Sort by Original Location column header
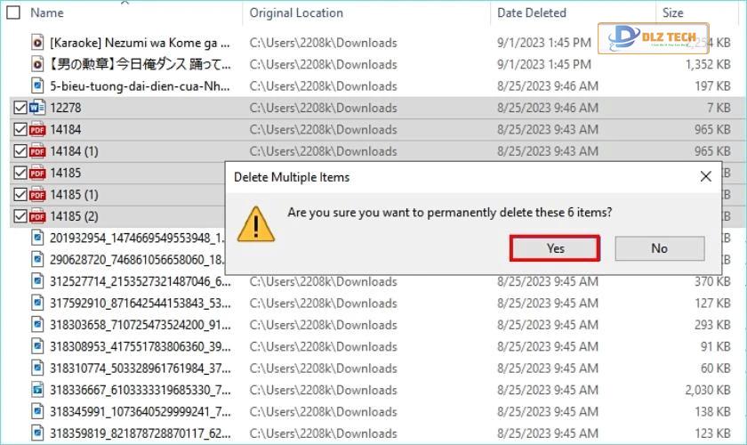Image resolution: width=747 pixels, height=445 pixels. (x=296, y=12)
